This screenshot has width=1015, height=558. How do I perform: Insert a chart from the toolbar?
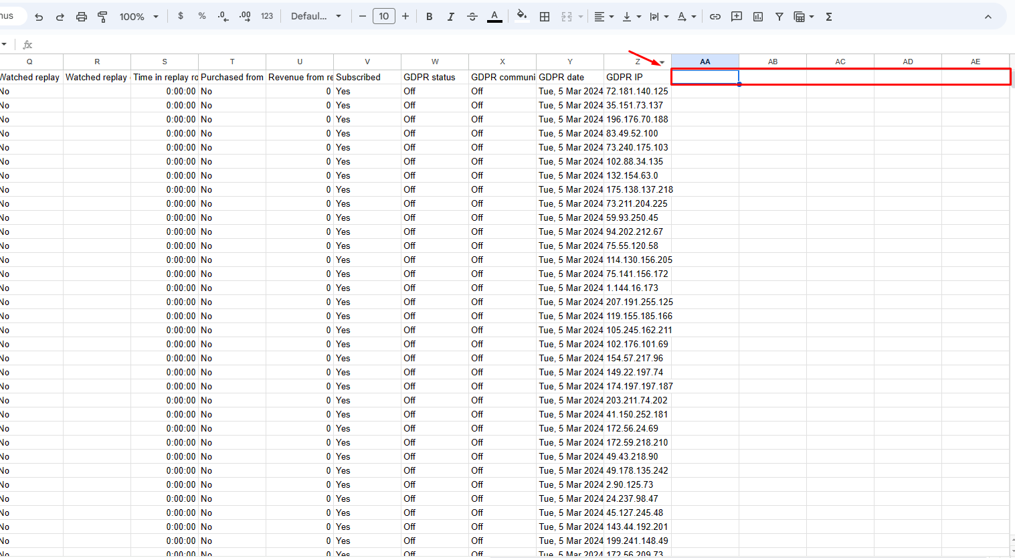coord(757,16)
